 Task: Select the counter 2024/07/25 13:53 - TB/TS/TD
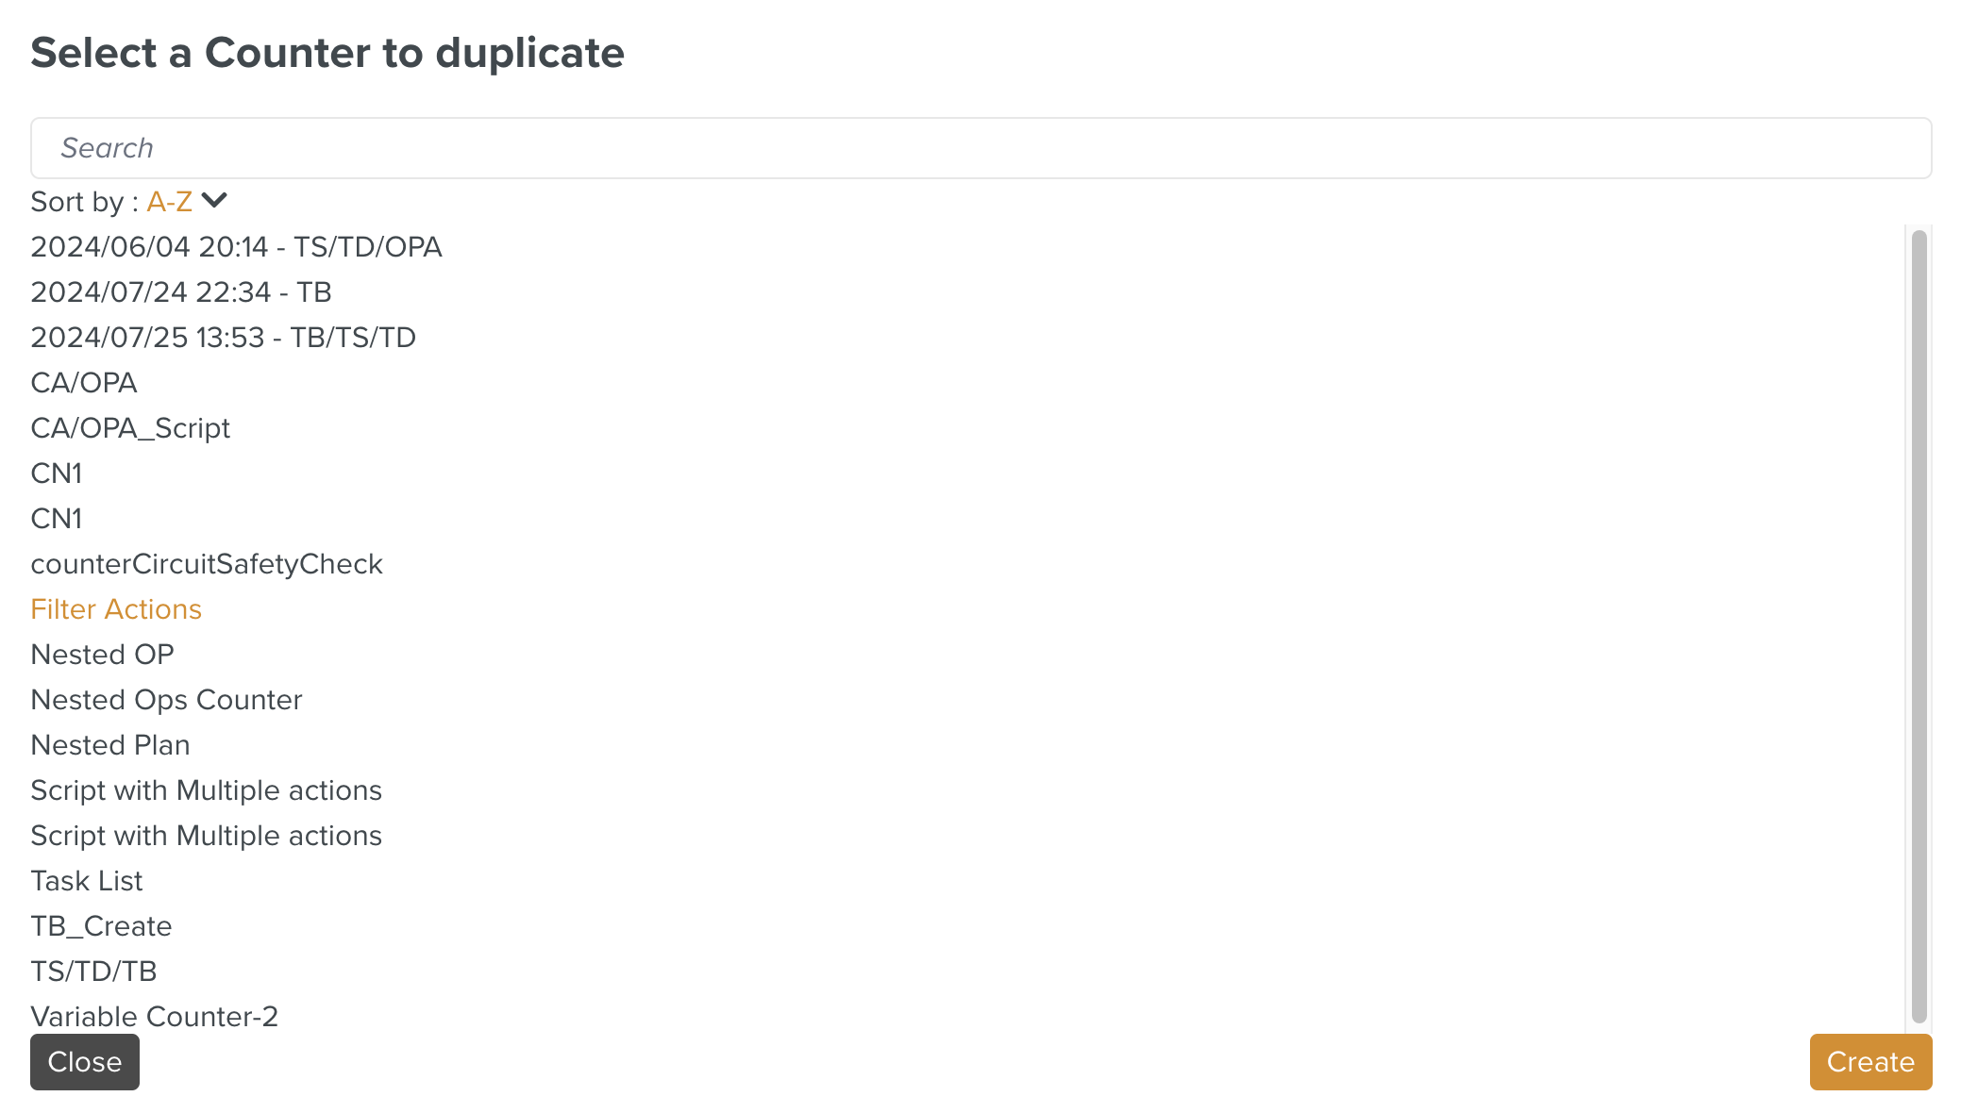224,337
